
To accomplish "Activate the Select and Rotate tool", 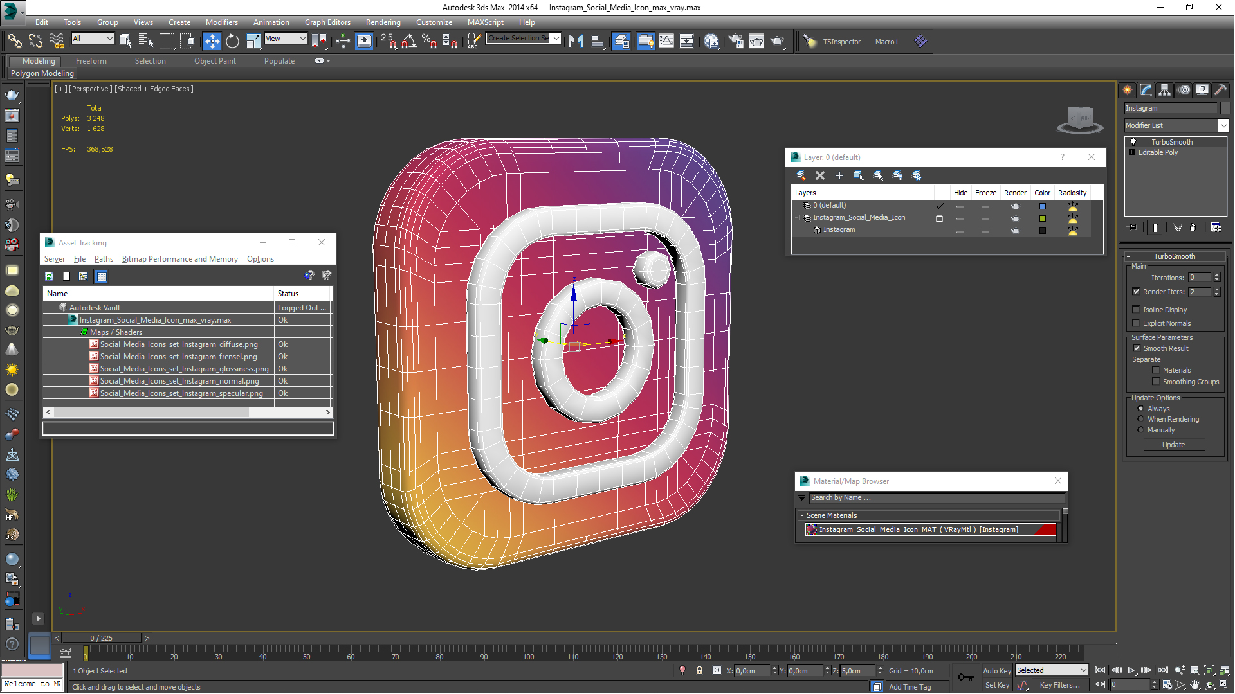I will click(x=232, y=41).
